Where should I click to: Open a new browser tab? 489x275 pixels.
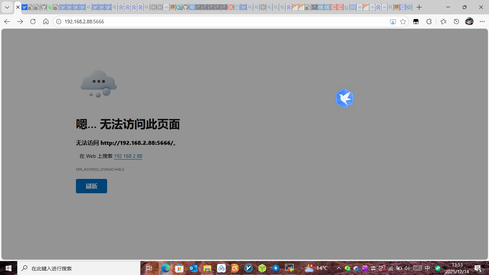click(x=419, y=7)
